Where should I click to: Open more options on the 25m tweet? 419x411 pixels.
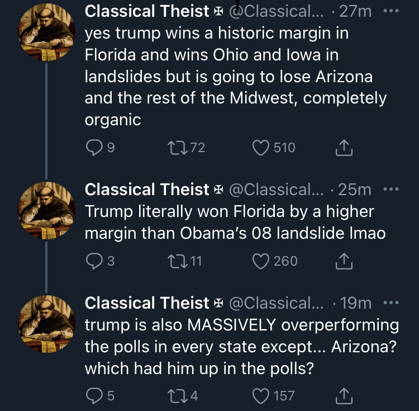391,189
